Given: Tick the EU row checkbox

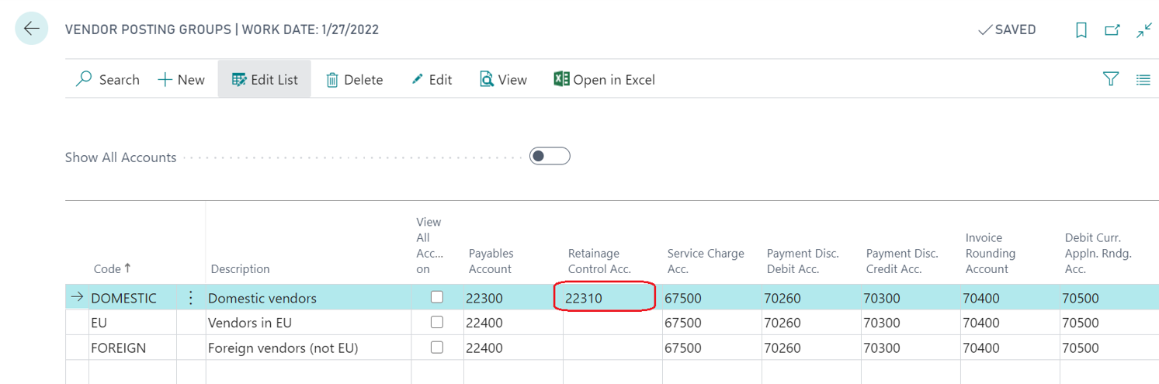Looking at the screenshot, I should point(437,322).
